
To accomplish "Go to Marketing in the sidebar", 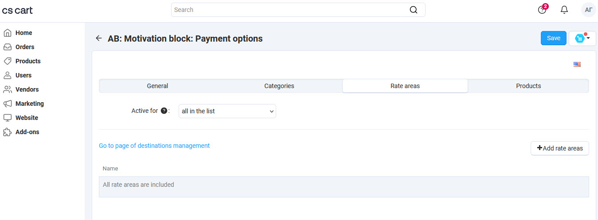I will [x=30, y=104].
